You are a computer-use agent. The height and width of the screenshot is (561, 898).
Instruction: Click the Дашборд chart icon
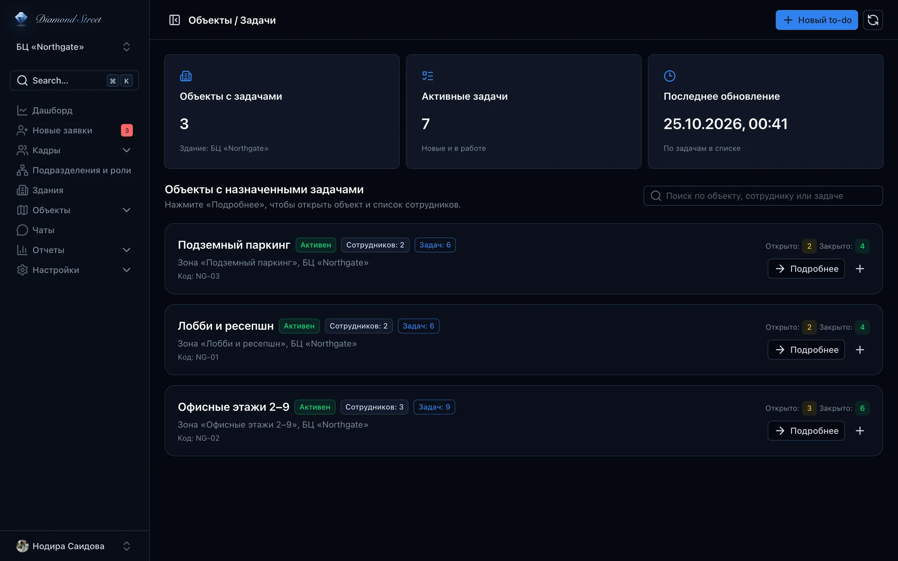[22, 110]
